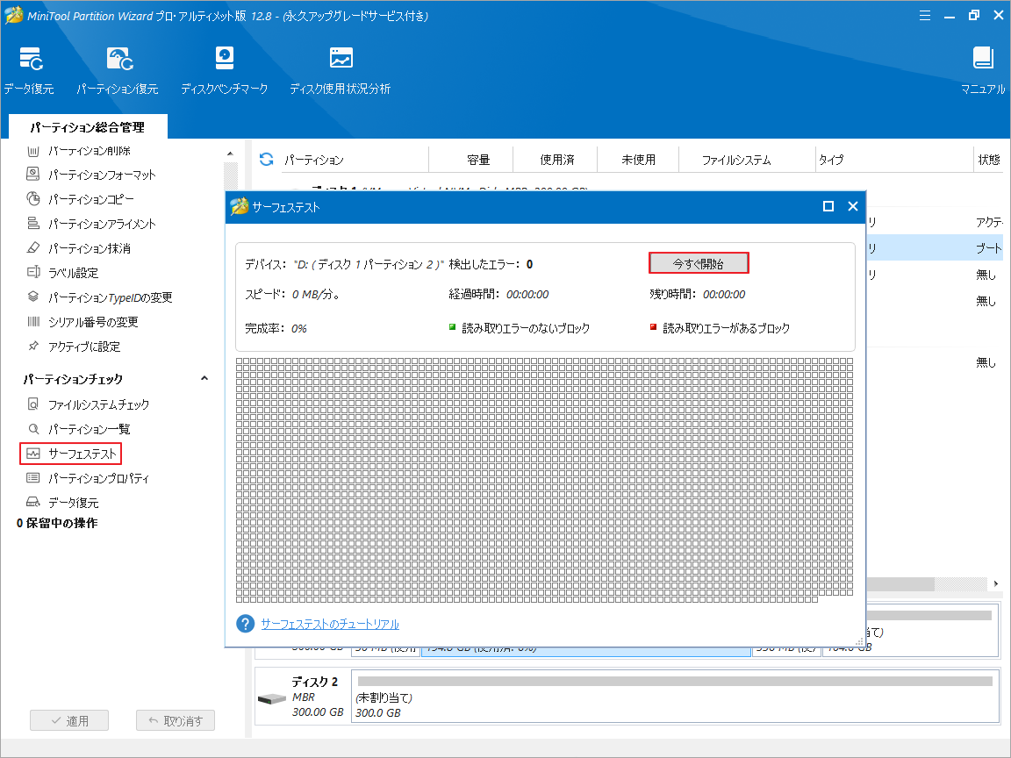
Task: Switch to パーティション総合管理 tab
Action: pos(88,127)
